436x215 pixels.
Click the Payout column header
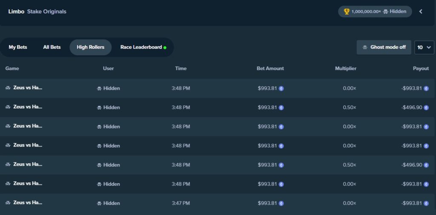click(x=421, y=68)
